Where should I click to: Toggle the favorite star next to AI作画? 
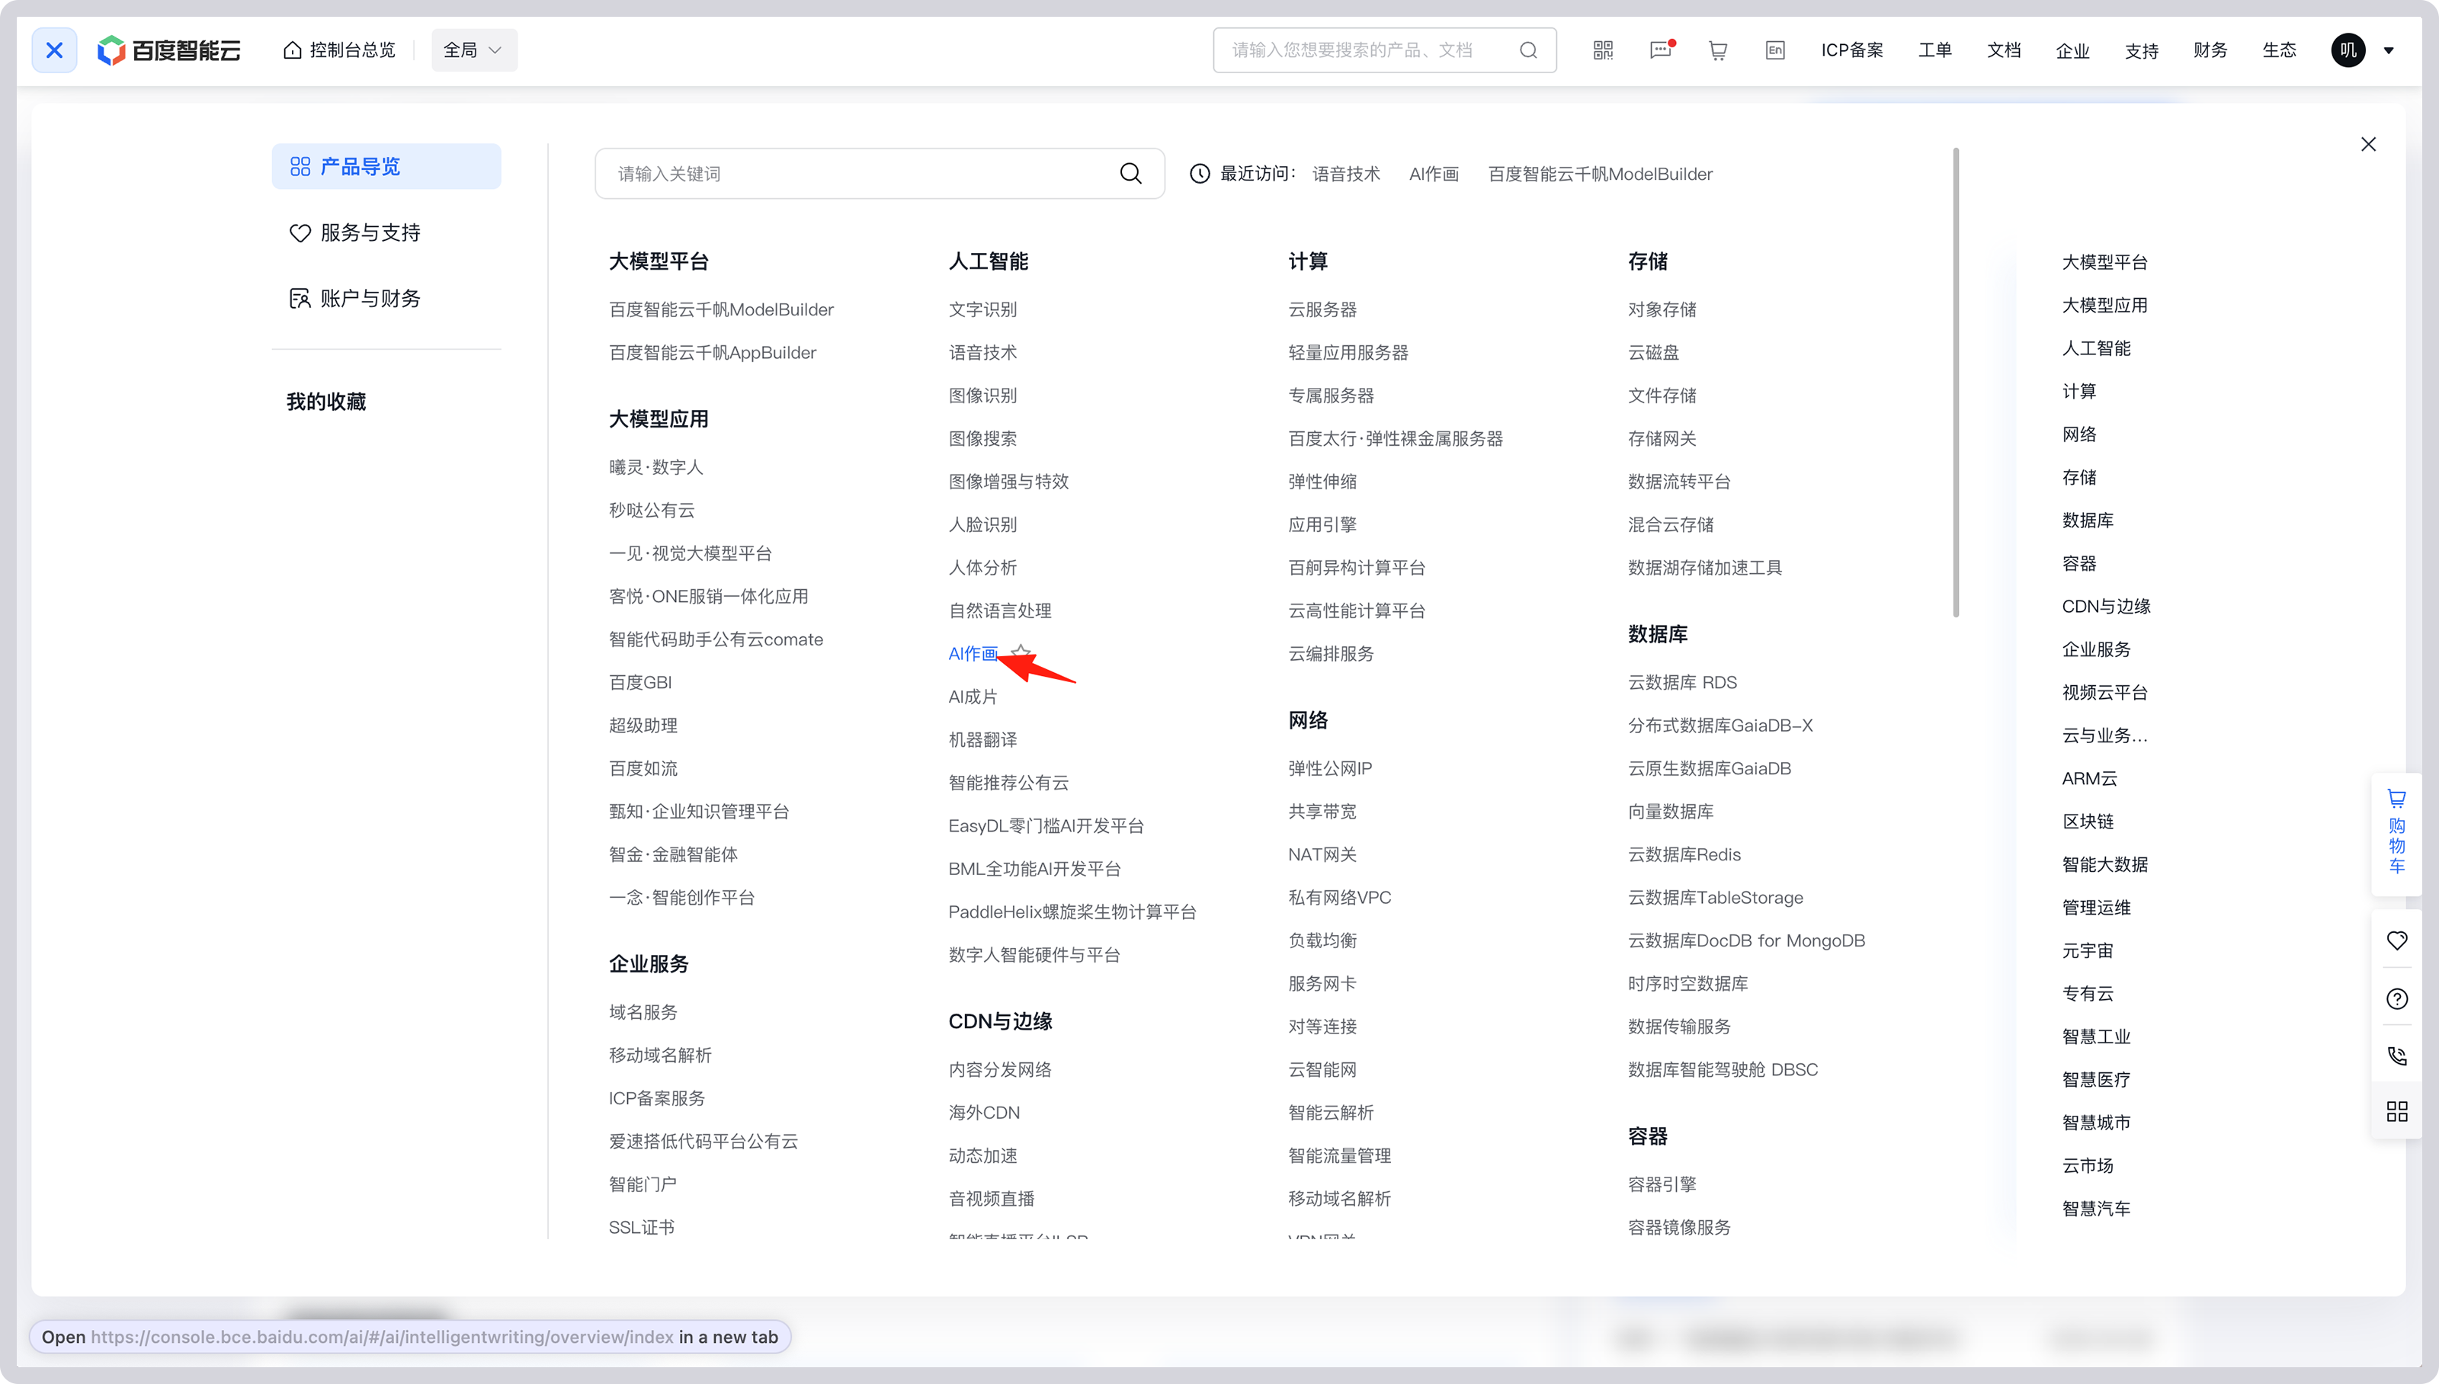[x=1022, y=652]
